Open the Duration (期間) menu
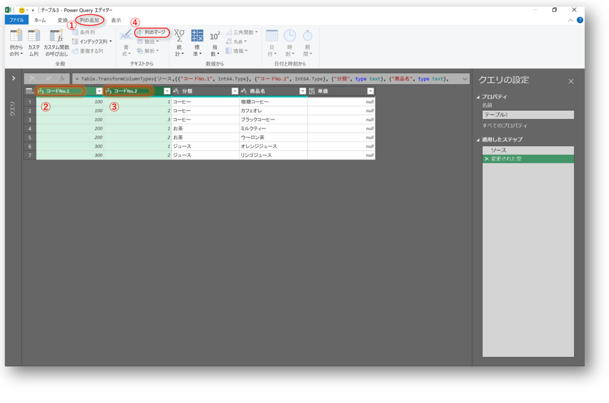The width and height of the screenshot is (609, 403). point(308,43)
